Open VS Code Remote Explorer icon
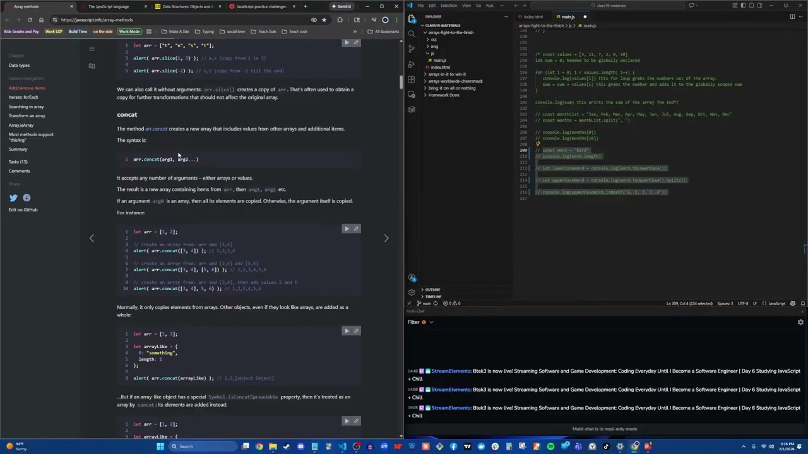The height and width of the screenshot is (454, 808). coord(412,94)
